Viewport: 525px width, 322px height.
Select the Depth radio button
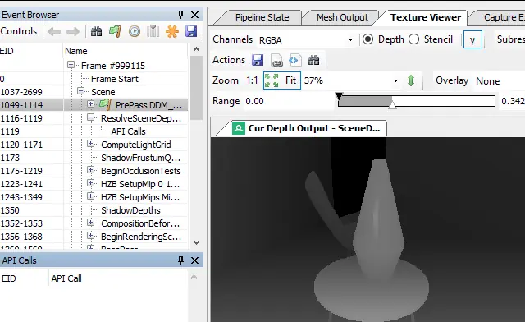pos(367,39)
